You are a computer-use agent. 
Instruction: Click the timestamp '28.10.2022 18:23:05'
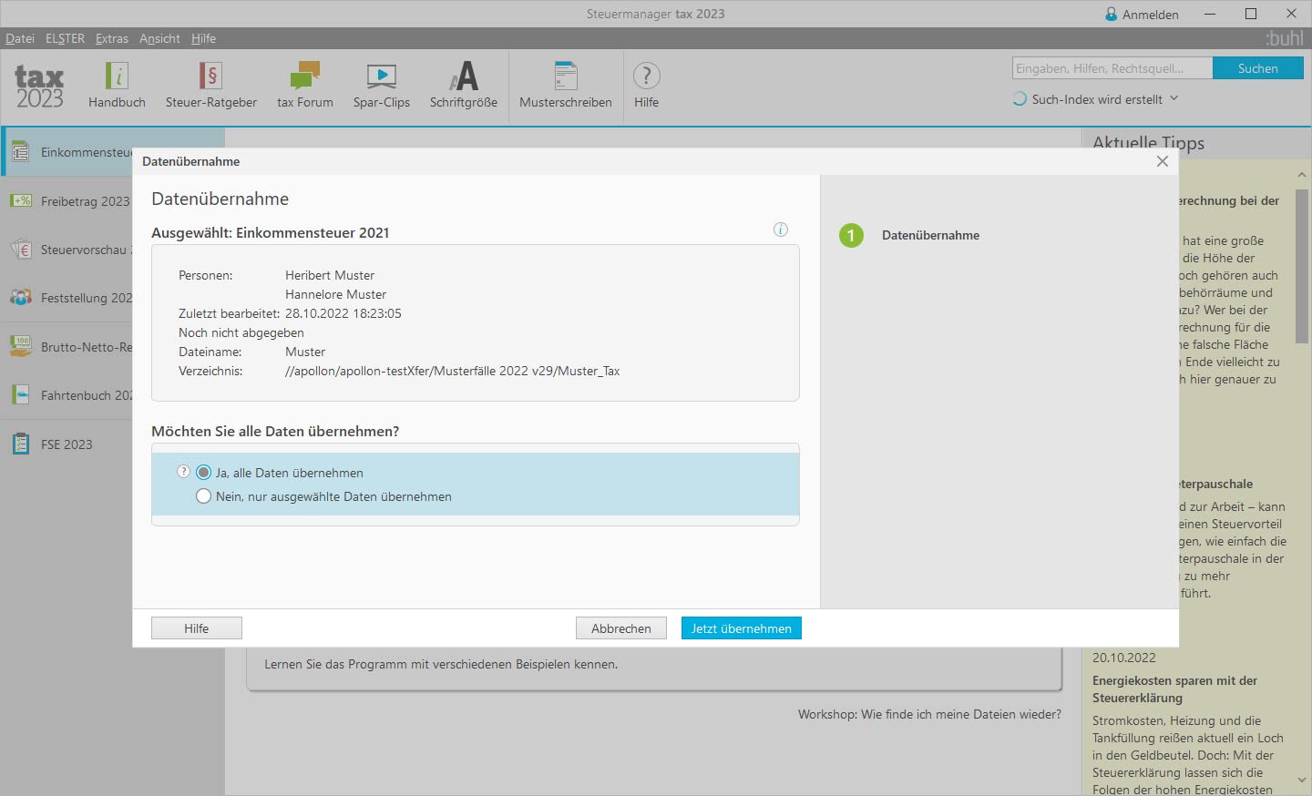tap(343, 313)
